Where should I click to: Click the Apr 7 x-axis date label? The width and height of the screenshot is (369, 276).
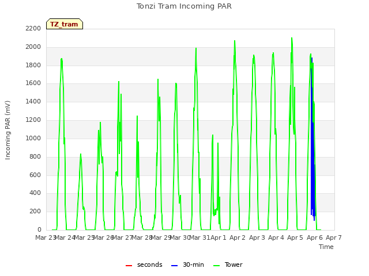[x=333, y=237]
